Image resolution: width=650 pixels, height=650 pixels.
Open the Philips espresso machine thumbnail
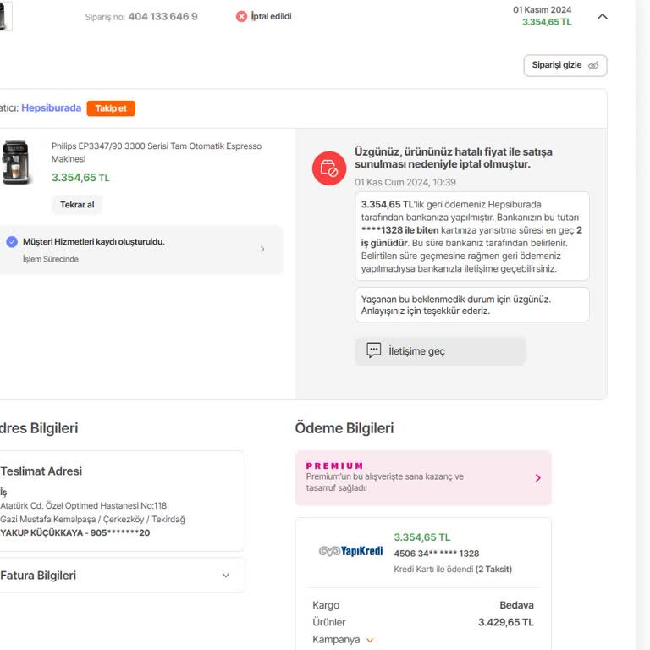[x=16, y=162]
